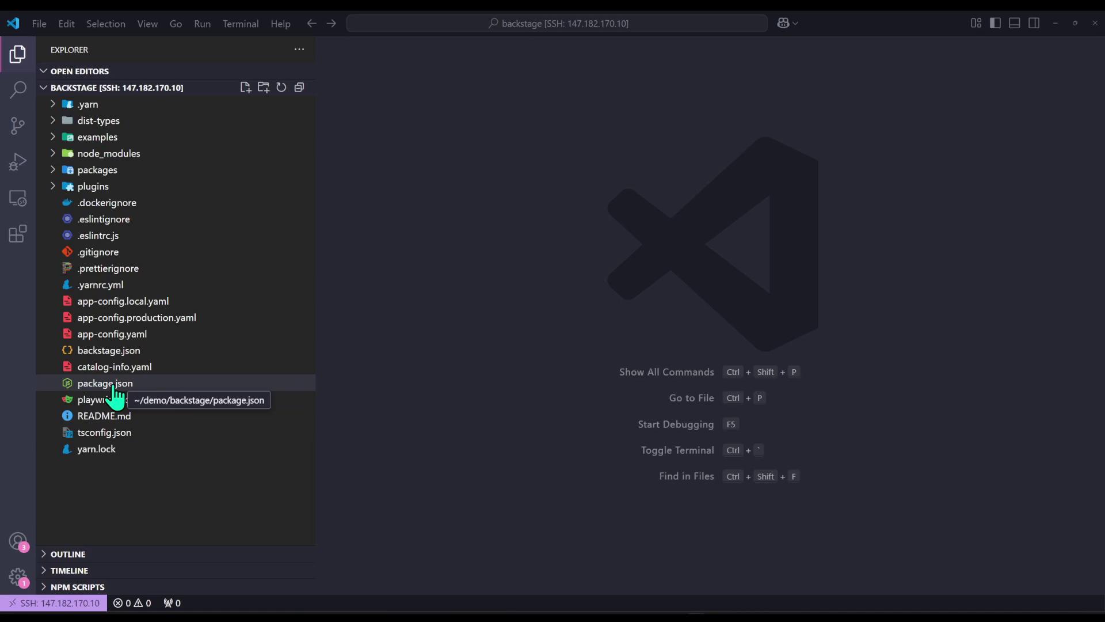Image resolution: width=1105 pixels, height=622 pixels.
Task: Open the Copilot chat icon
Action: tap(783, 24)
